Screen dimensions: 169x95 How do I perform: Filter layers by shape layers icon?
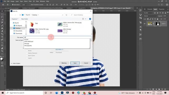coord(163,13)
